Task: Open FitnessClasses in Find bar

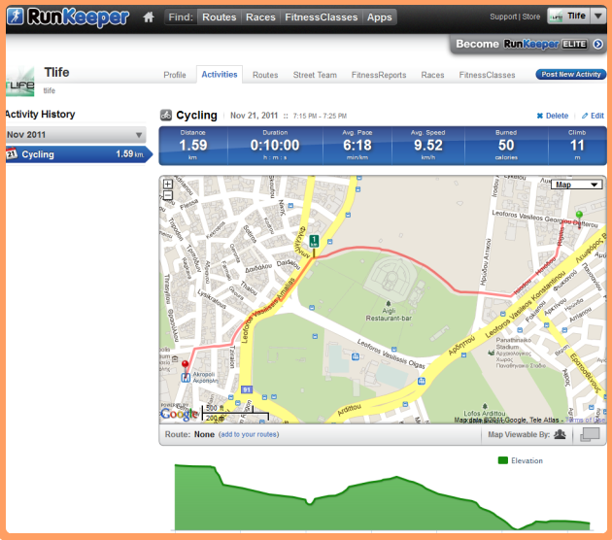Action: coord(322,17)
